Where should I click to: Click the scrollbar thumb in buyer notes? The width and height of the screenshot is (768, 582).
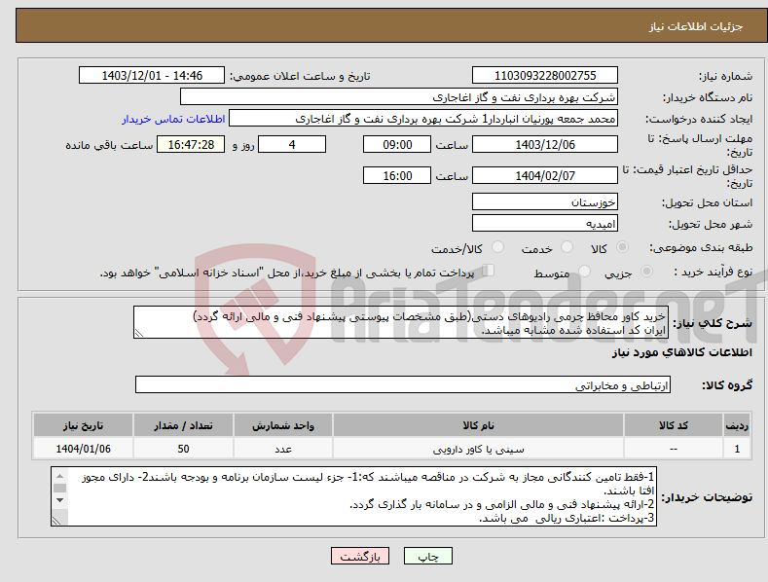click(59, 488)
